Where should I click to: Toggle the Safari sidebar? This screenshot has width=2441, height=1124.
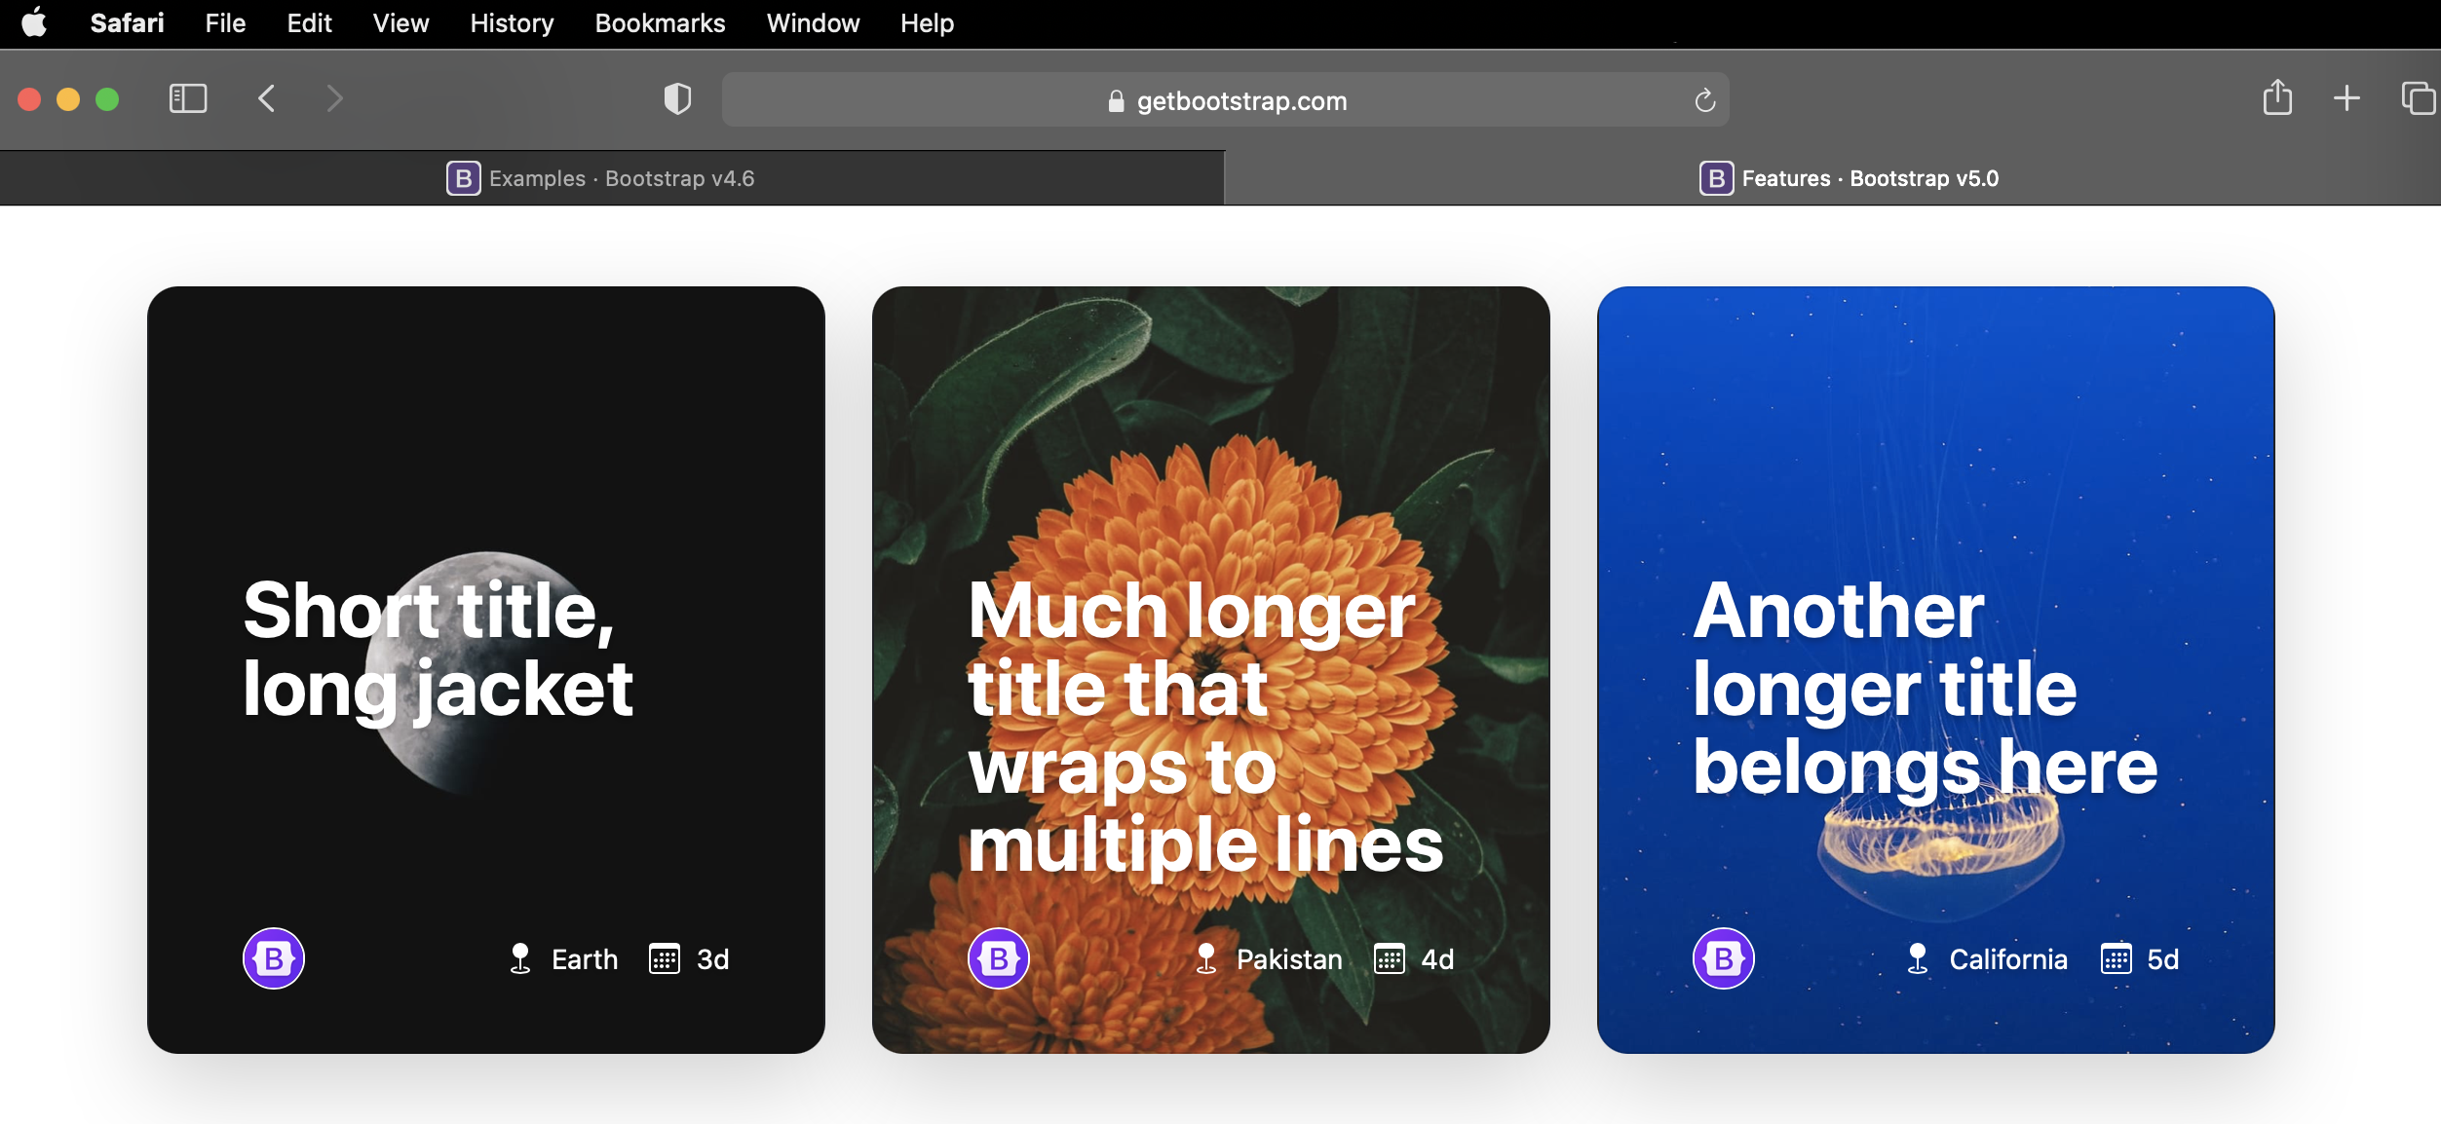[188, 98]
